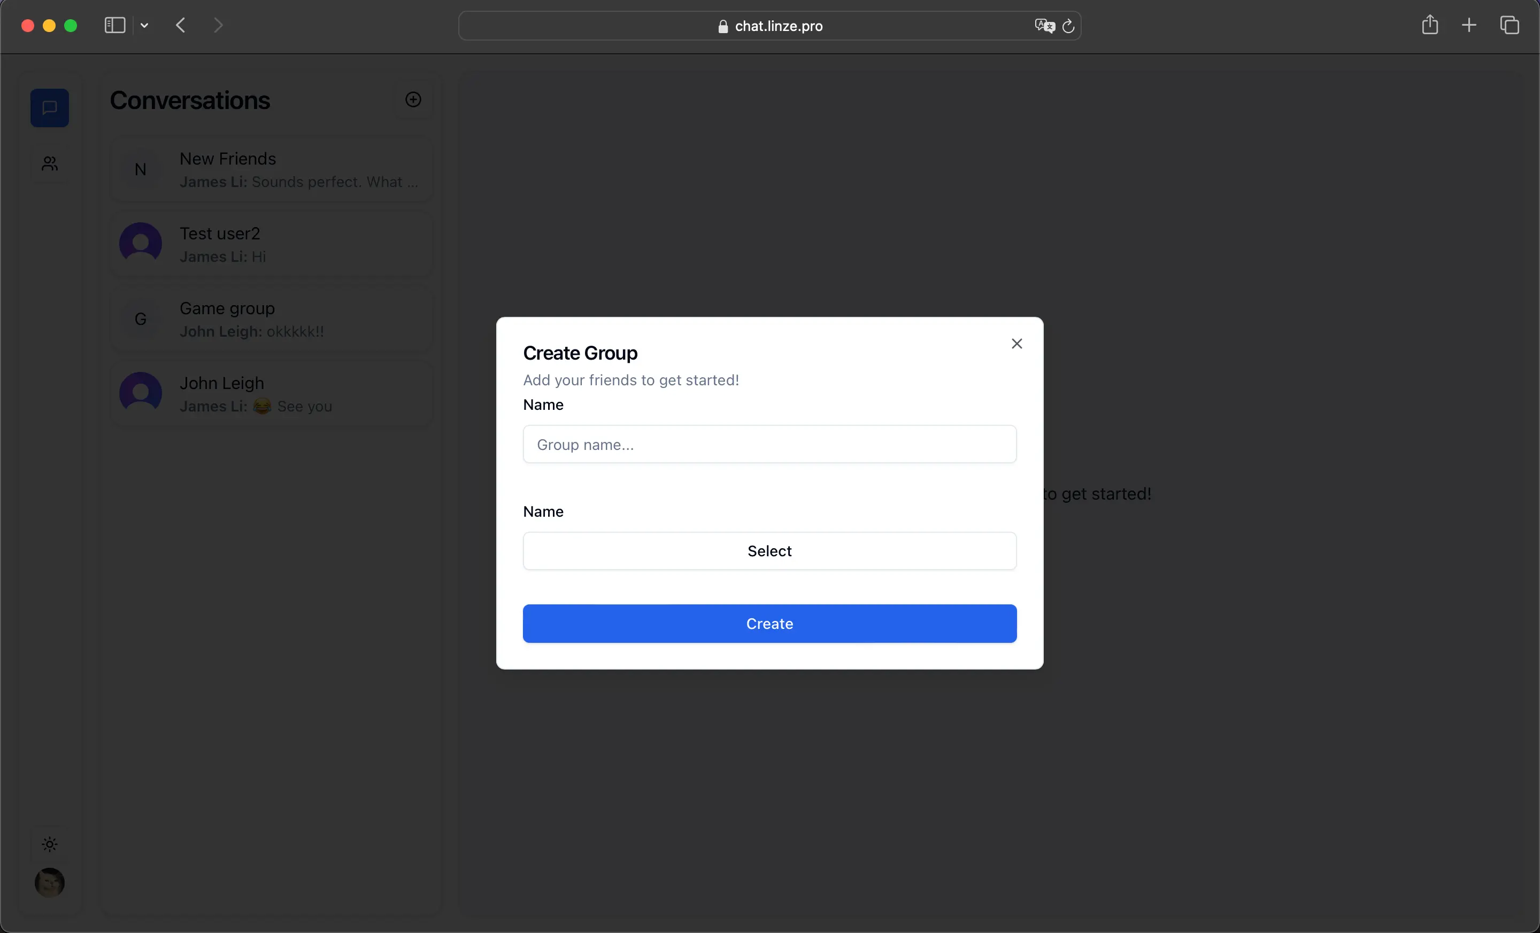
Task: Click the Group name input field
Action: click(x=769, y=444)
